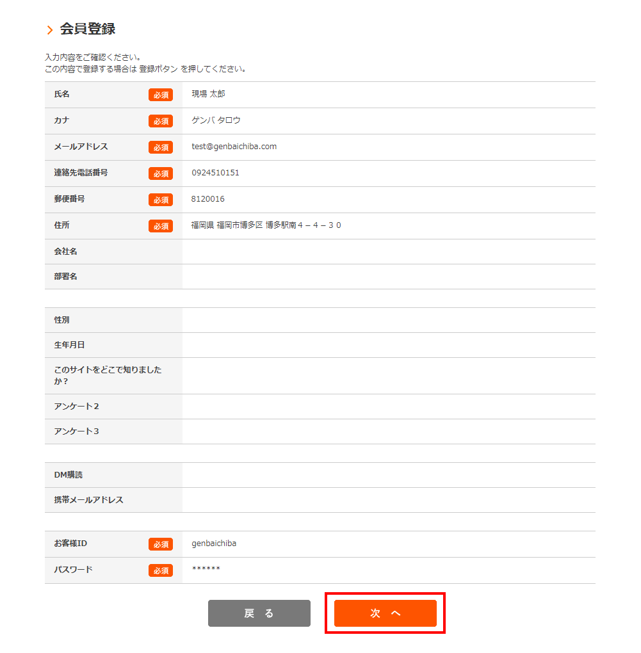Click the masked password asterisks

tap(206, 570)
